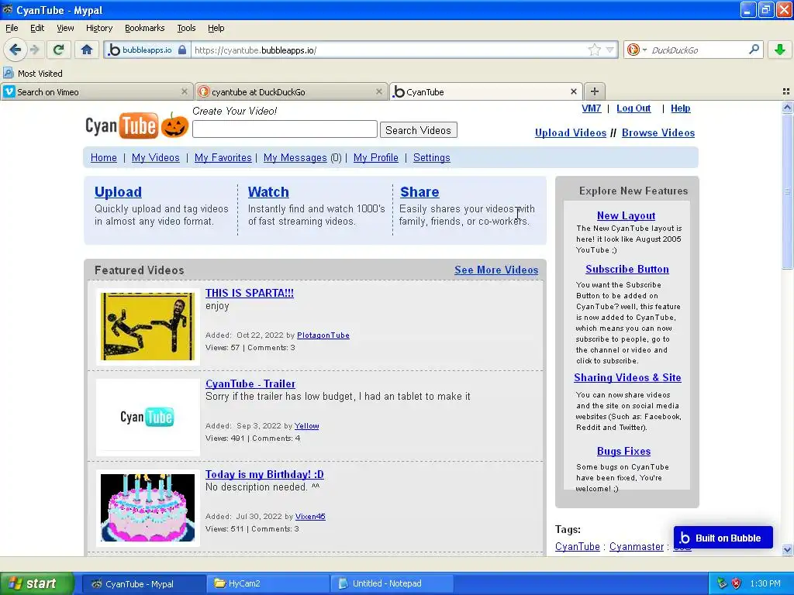
Task: Open the Settings link
Action: coord(431,157)
